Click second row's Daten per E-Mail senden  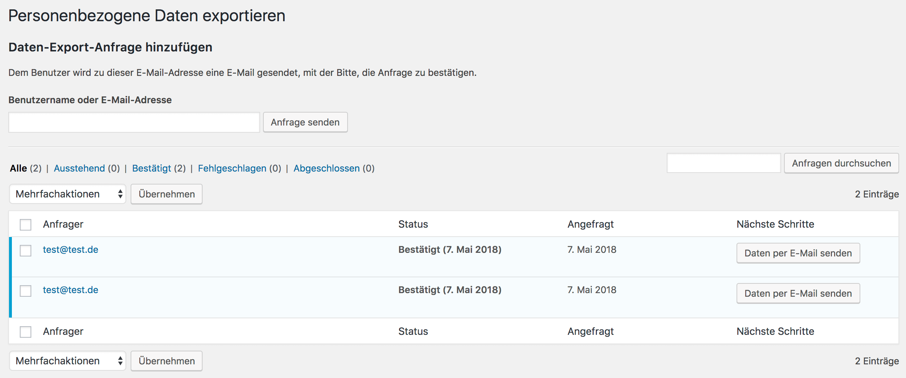tap(798, 294)
